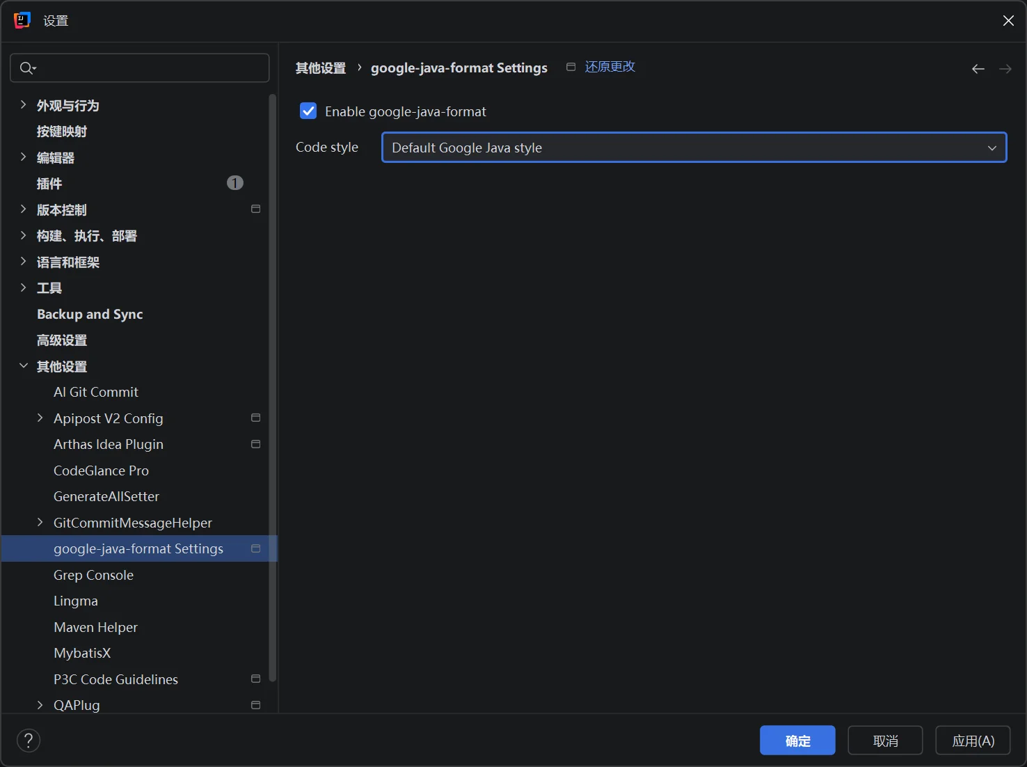The height and width of the screenshot is (767, 1027).
Task: Collapse the 其他设置 section
Action: (23, 366)
